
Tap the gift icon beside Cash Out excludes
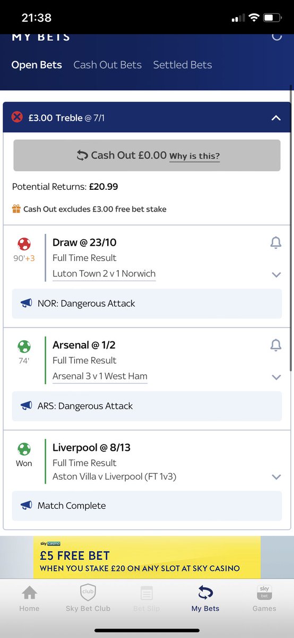click(16, 209)
